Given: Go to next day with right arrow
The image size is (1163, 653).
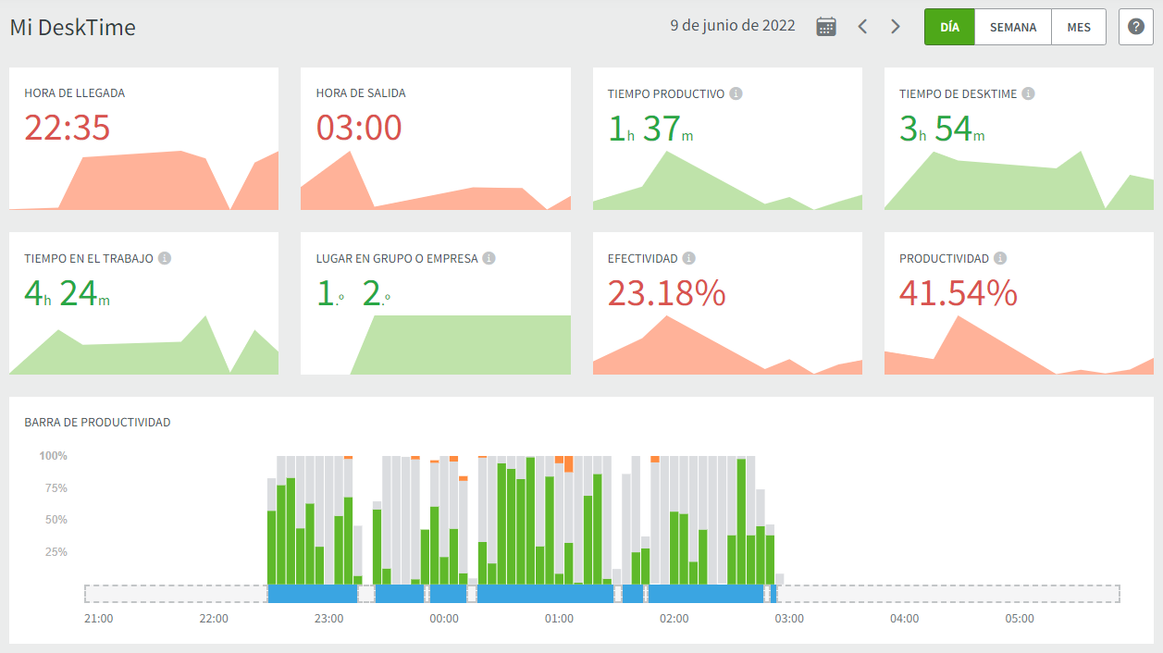Looking at the screenshot, I should point(896,27).
